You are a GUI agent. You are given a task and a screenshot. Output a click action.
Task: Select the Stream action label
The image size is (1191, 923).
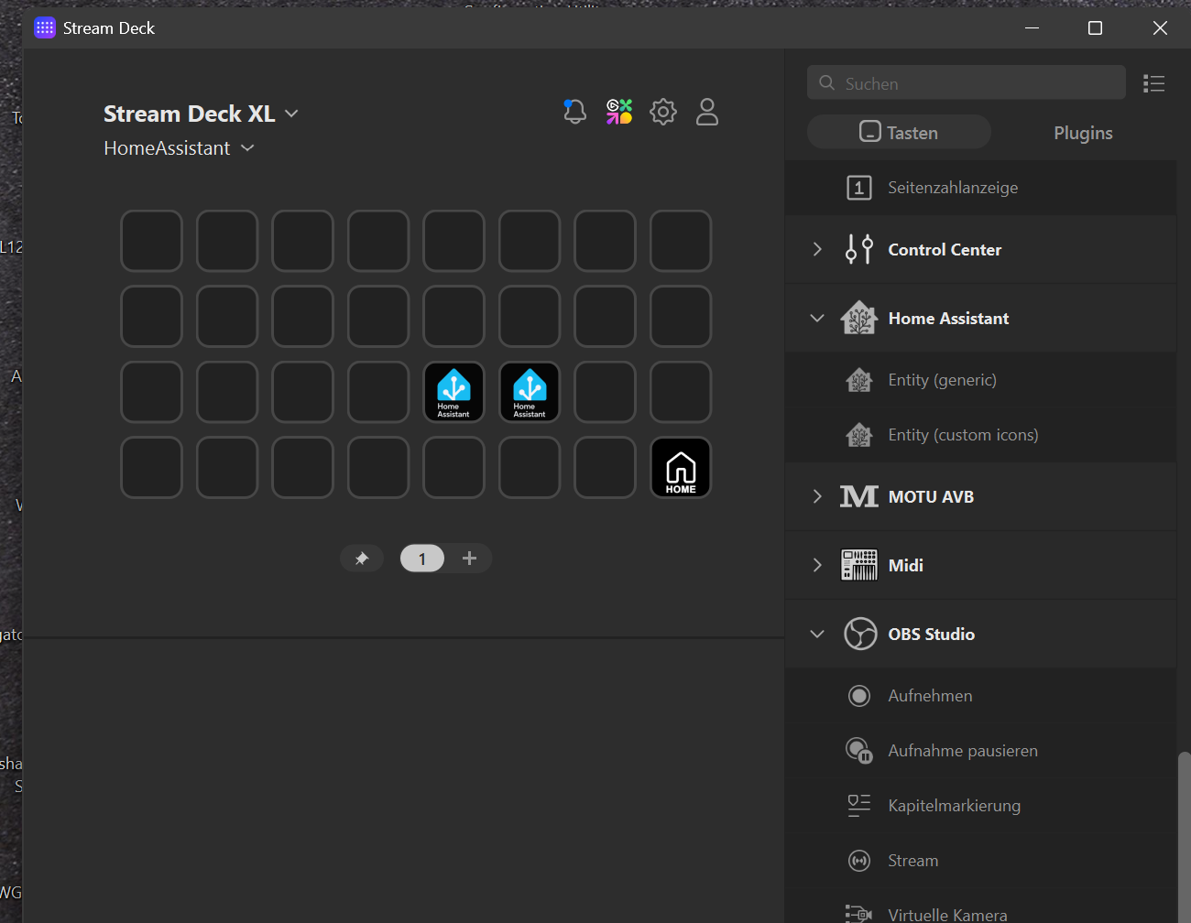pyautogui.click(x=912, y=861)
